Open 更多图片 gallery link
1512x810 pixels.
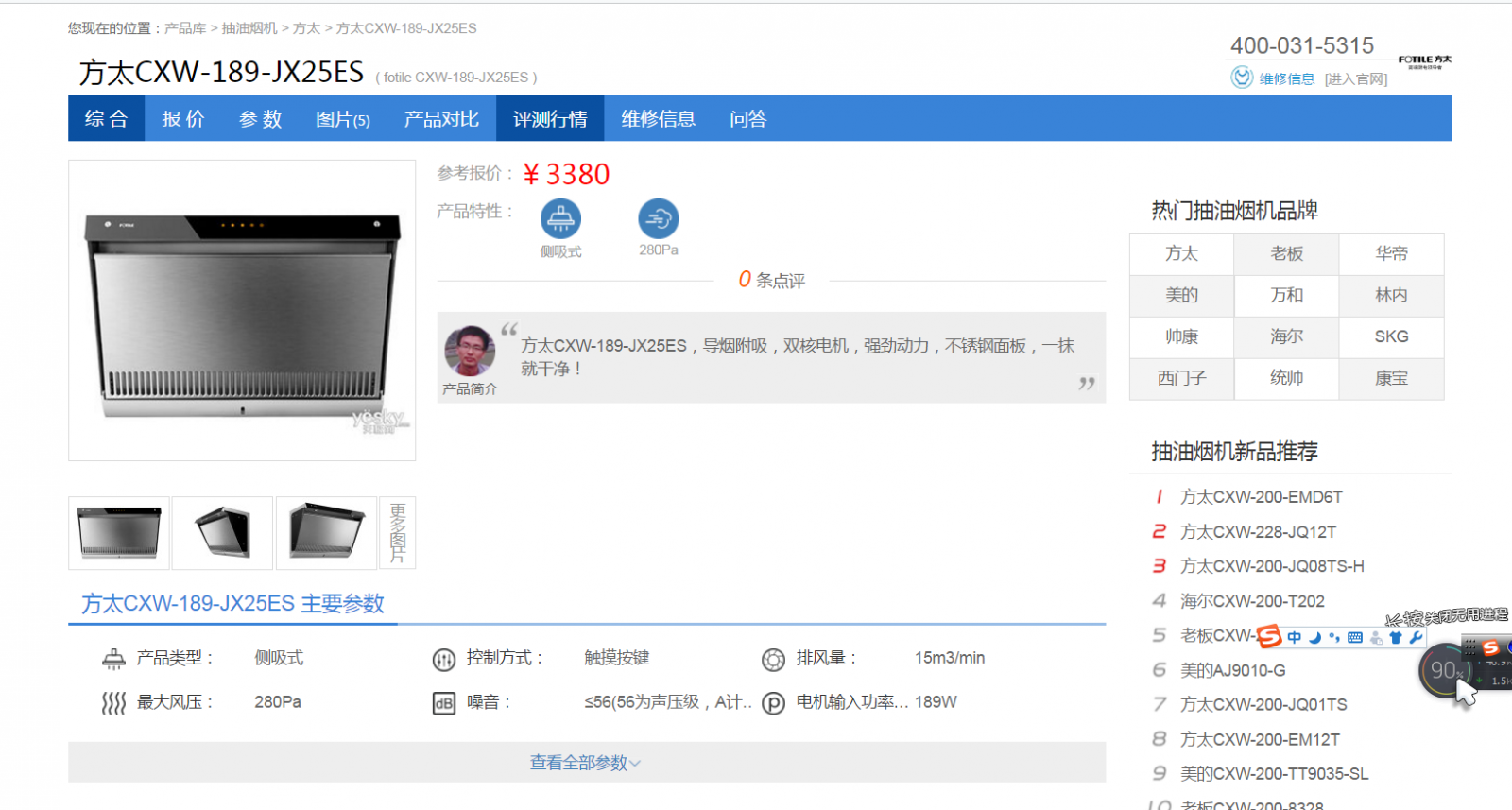(398, 533)
